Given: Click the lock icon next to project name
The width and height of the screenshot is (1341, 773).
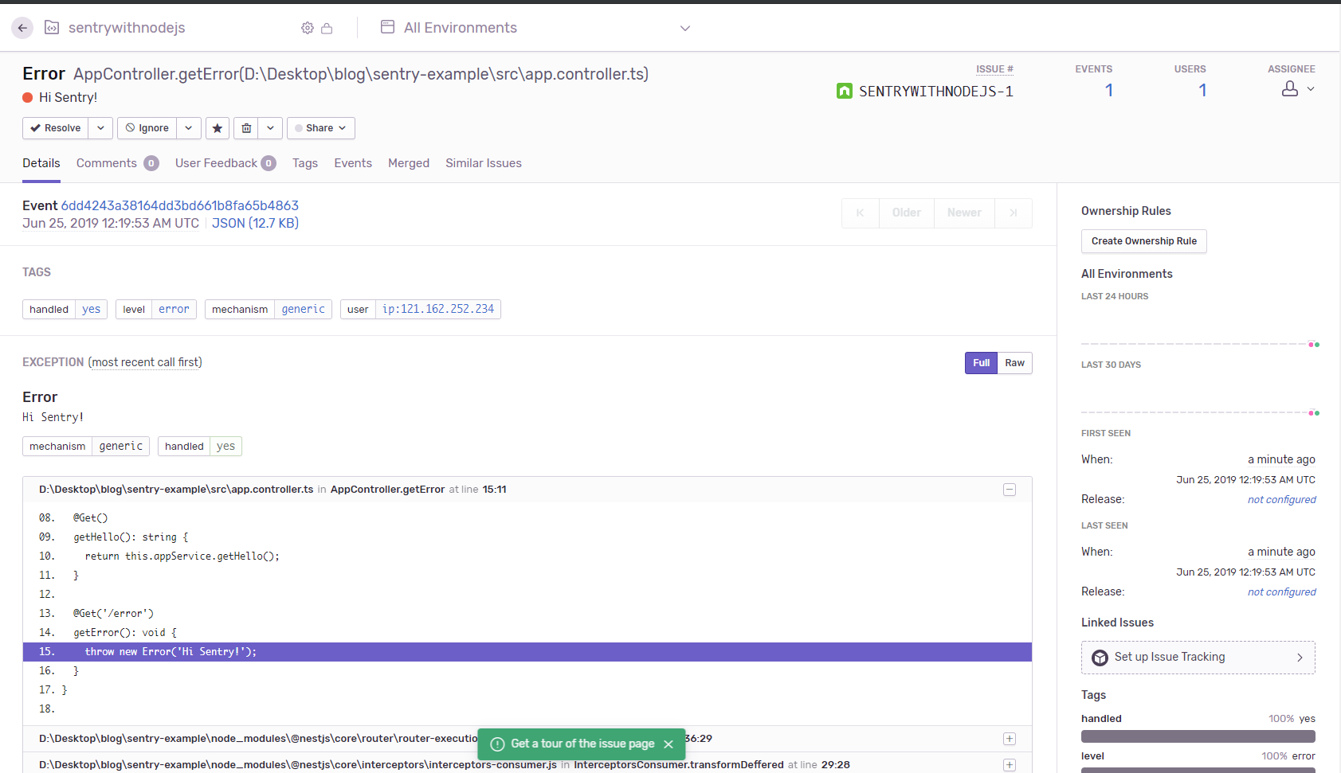Looking at the screenshot, I should click(327, 28).
